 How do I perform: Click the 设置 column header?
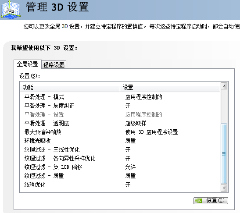click(x=170, y=87)
